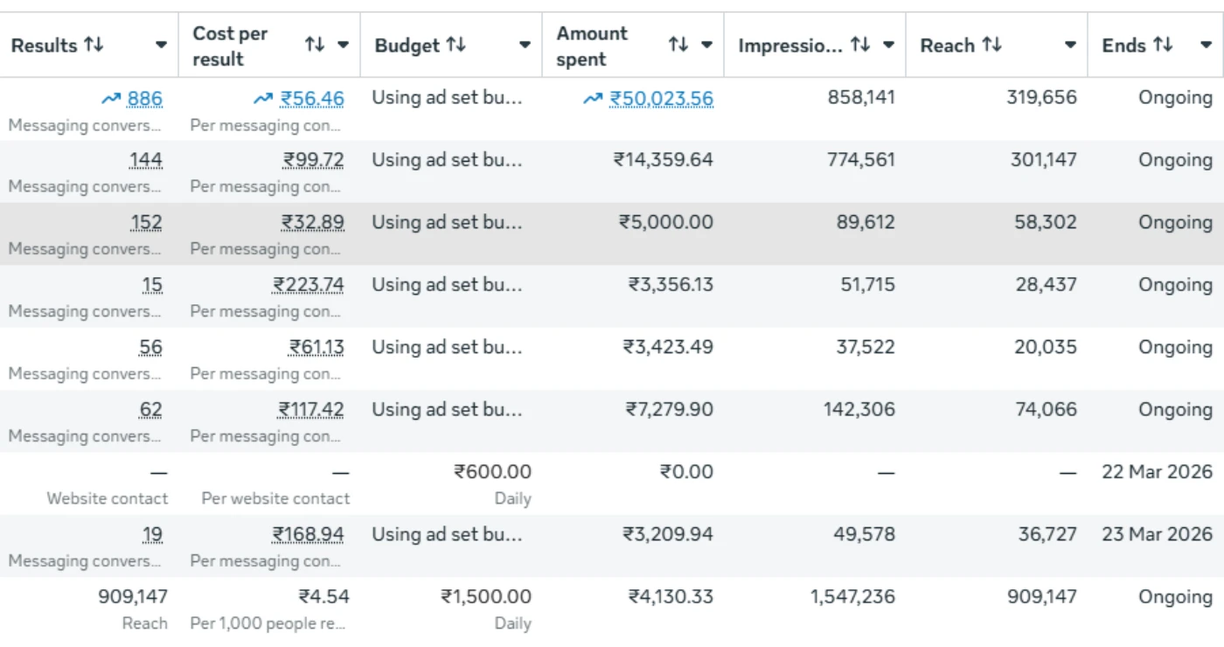This screenshot has width=1224, height=647.
Task: Sort Impressions column using arrows icon
Action: coord(860,45)
